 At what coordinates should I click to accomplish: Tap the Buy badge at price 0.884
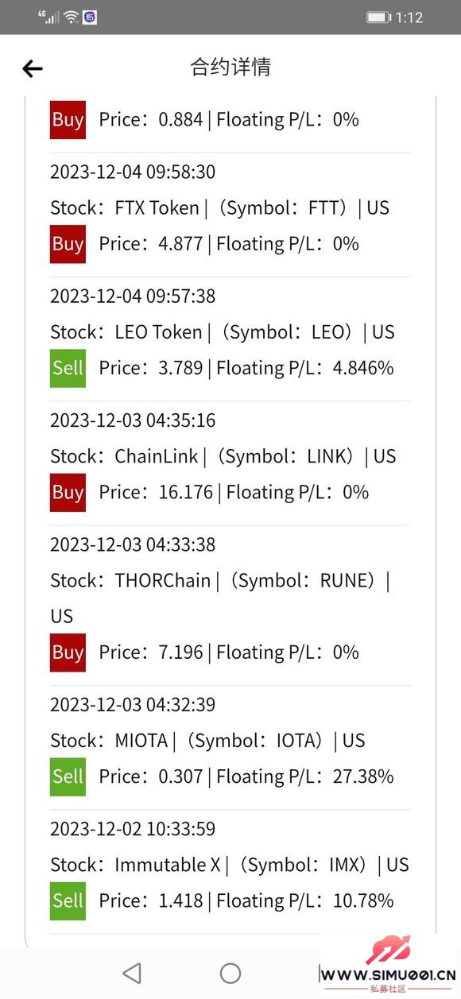pos(68,120)
